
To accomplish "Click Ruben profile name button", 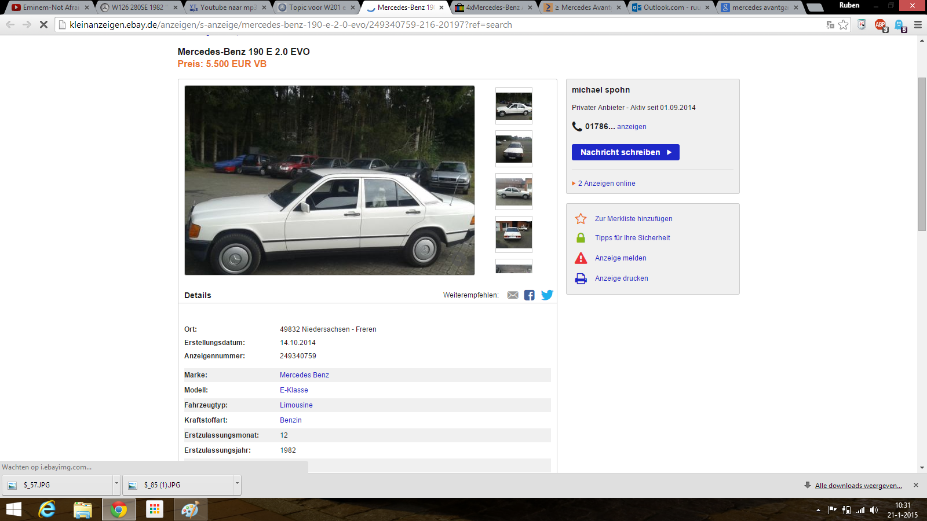I will coord(849,5).
